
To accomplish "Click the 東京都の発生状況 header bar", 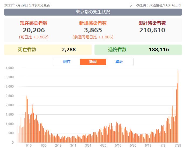I will point(93,12).
